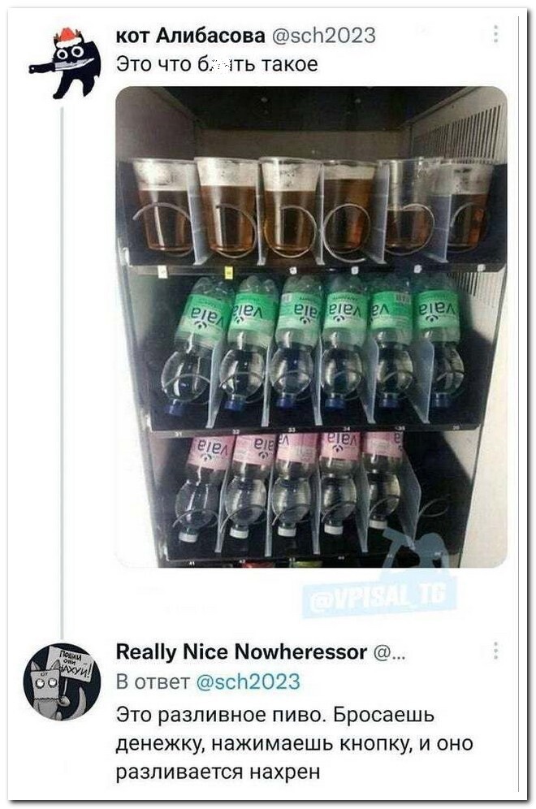Click Really Nice Nowheressor's cat avatar

(x=62, y=681)
